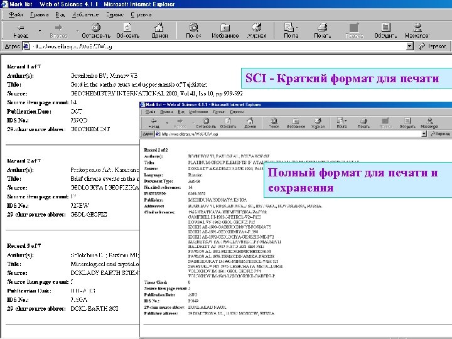Open the Favorites icon in the main toolbar
Image resolution: width=452 pixels, height=339 pixels.
225,28
